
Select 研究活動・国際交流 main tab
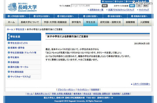110,22
